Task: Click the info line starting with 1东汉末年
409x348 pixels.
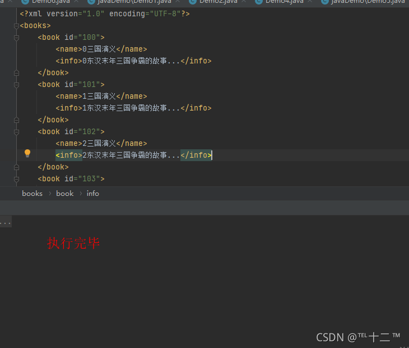Action: [x=133, y=108]
